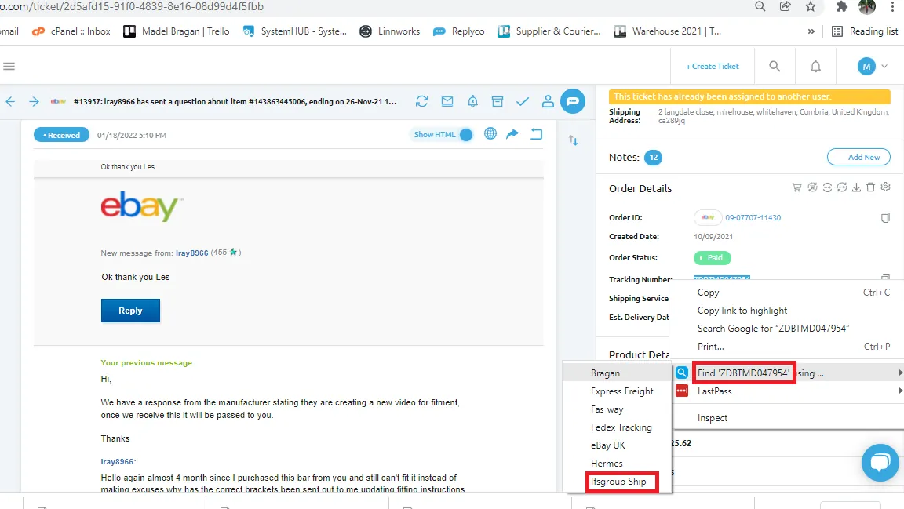Viewport: 904px width, 509px height.
Task: Open the hamburger sidebar menu
Action: point(9,67)
